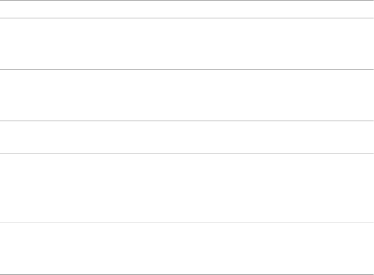Screen dimensions: 374x275
Task: Click the second gray divider line
Action: [x=187, y=18]
